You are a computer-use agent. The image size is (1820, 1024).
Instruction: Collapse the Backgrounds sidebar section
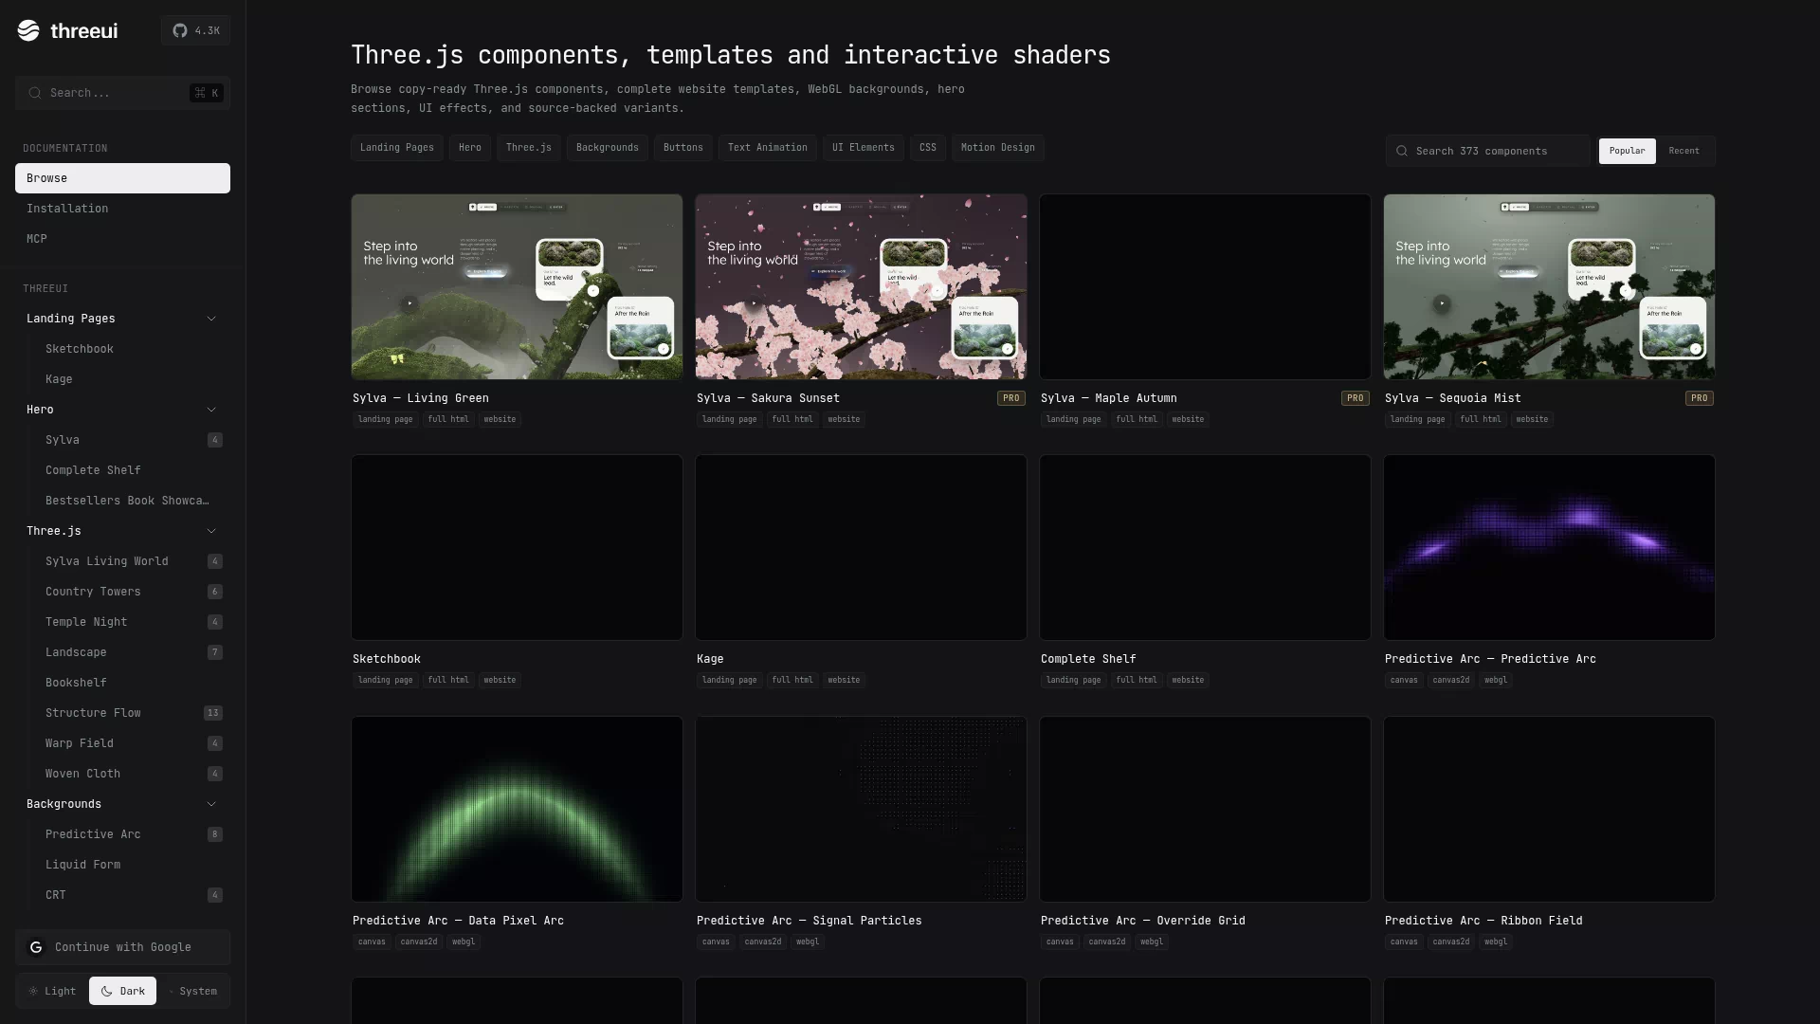tap(122, 804)
